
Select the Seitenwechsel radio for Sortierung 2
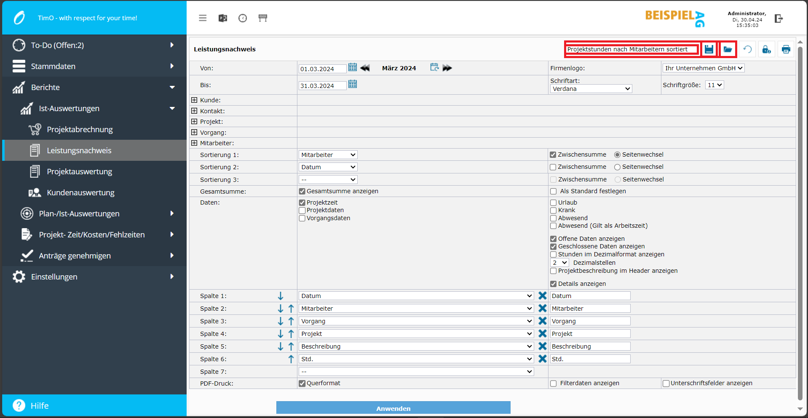pyautogui.click(x=617, y=167)
